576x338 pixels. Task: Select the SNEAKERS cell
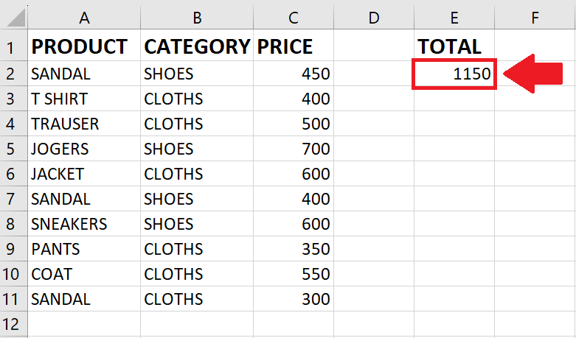[x=84, y=224]
